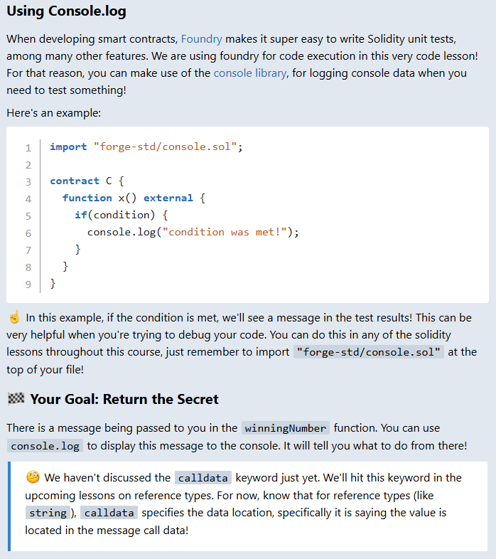This screenshot has width=496, height=559.
Task: Click the "contract C {" code line
Action: pos(87,181)
